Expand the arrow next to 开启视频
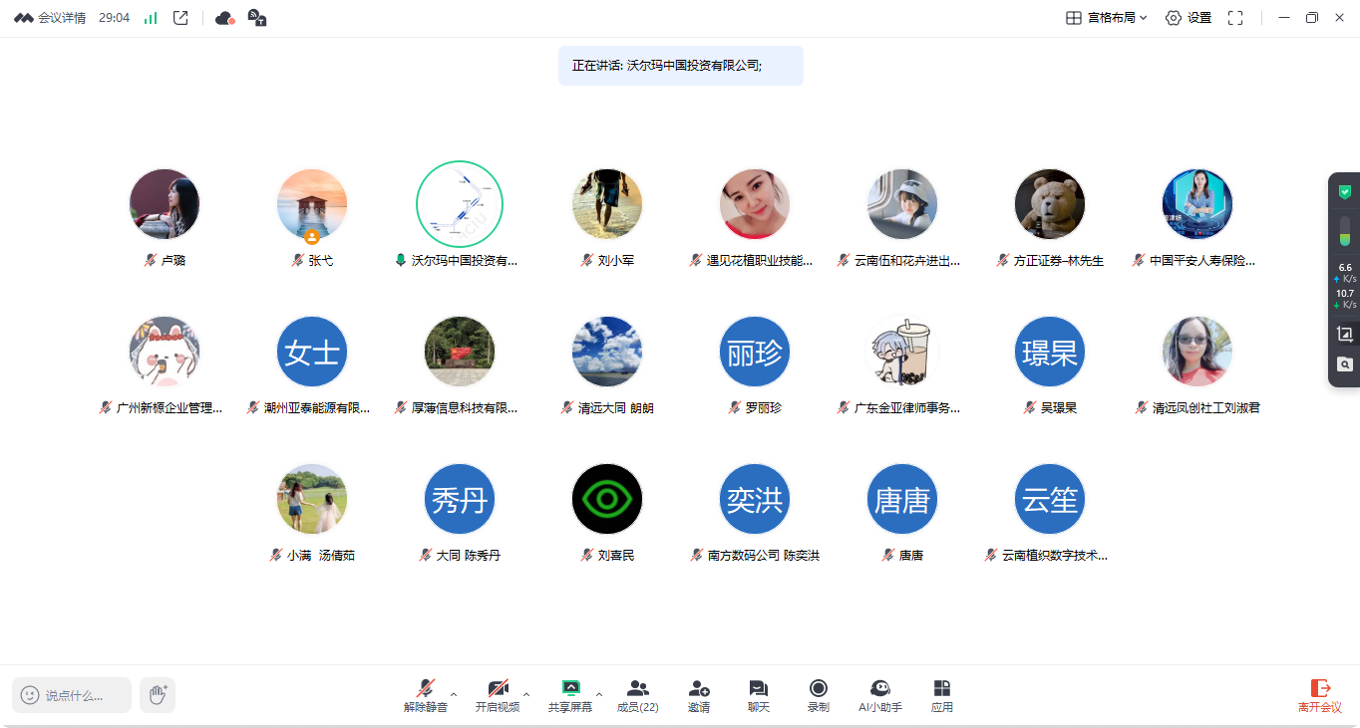This screenshot has height=728, width=1360. click(x=526, y=694)
